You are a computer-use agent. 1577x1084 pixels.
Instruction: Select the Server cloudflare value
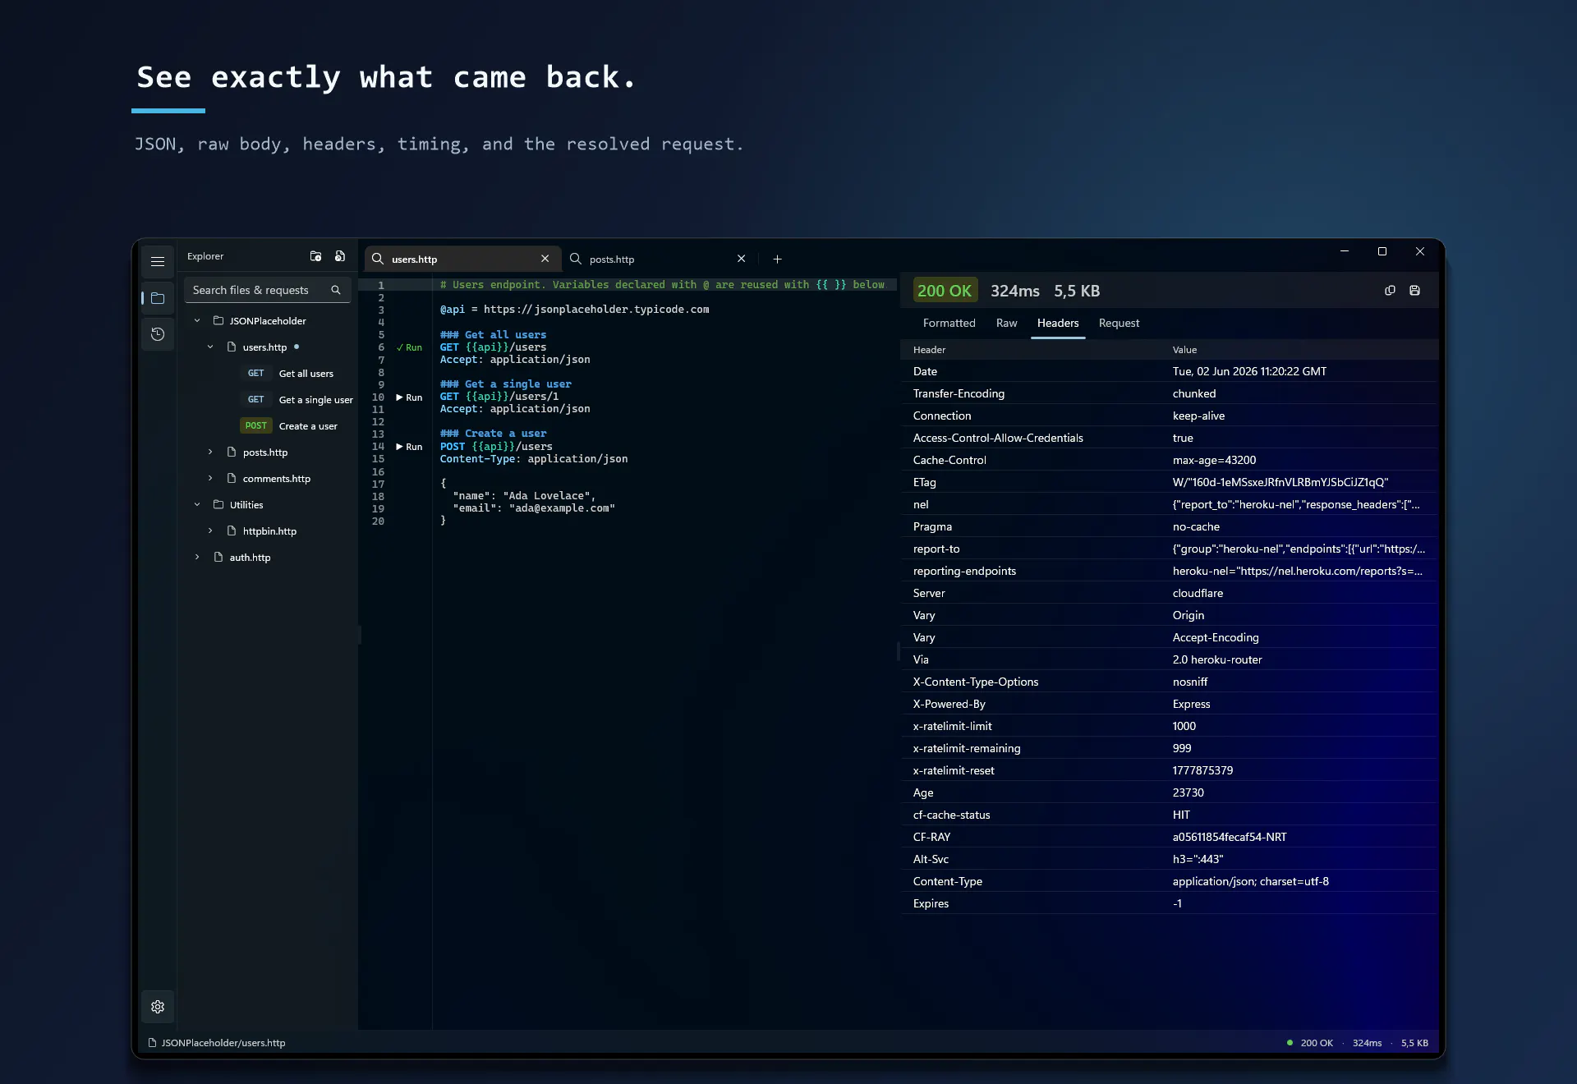1198,594
